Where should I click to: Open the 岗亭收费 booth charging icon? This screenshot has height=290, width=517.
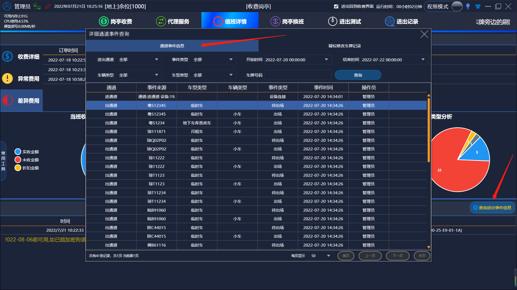tap(104, 21)
